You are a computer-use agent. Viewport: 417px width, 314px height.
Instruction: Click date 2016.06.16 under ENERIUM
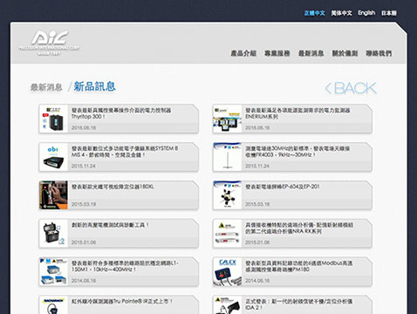257,127
